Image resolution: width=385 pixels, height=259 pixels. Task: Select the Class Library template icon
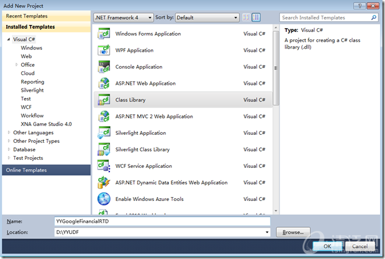tap(104, 100)
